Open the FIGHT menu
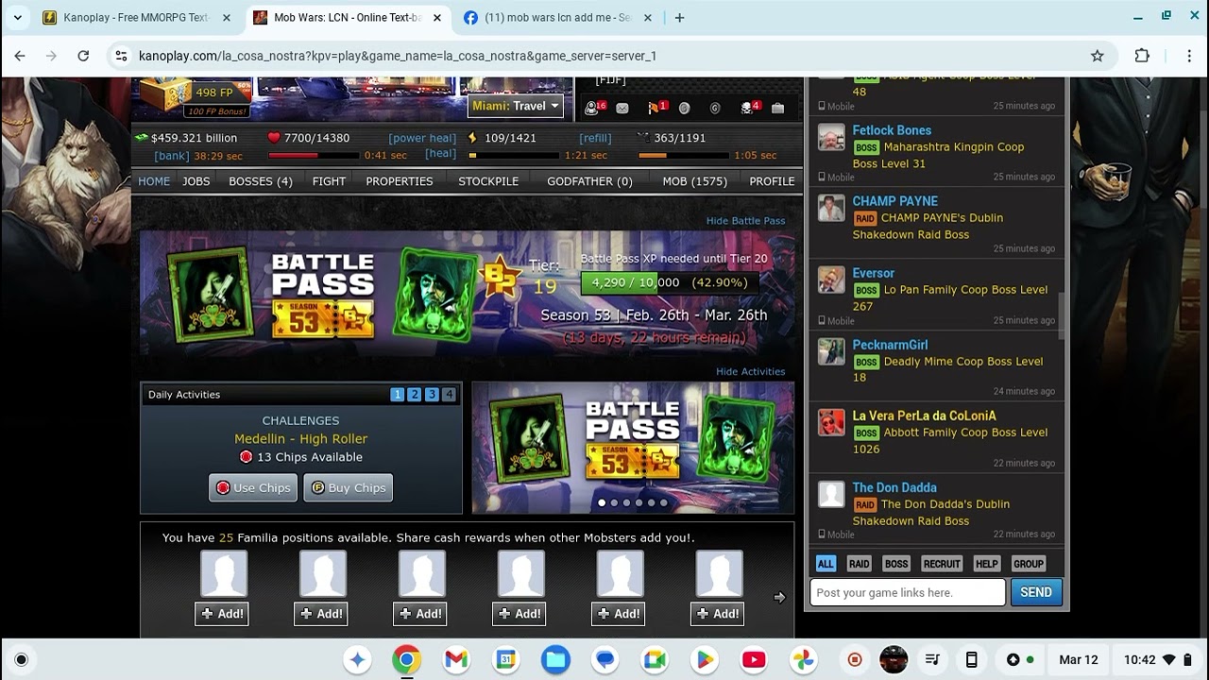 pyautogui.click(x=329, y=181)
